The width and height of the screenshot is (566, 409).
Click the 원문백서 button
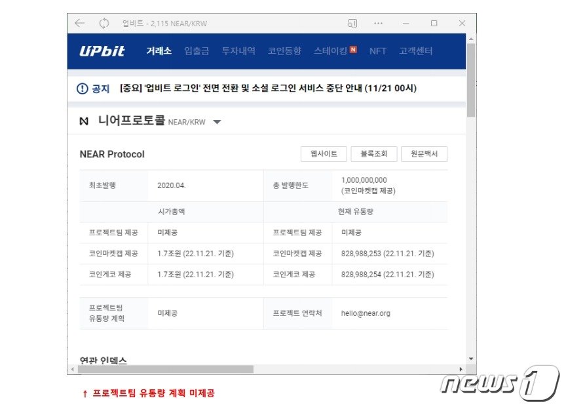coord(424,154)
